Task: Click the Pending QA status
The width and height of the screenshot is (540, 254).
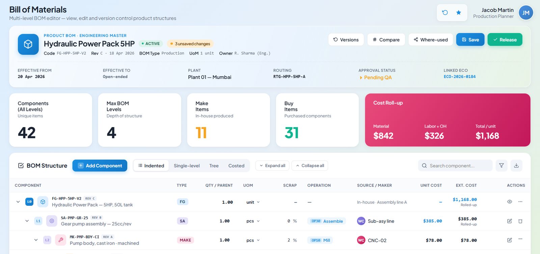Action: pos(376,77)
